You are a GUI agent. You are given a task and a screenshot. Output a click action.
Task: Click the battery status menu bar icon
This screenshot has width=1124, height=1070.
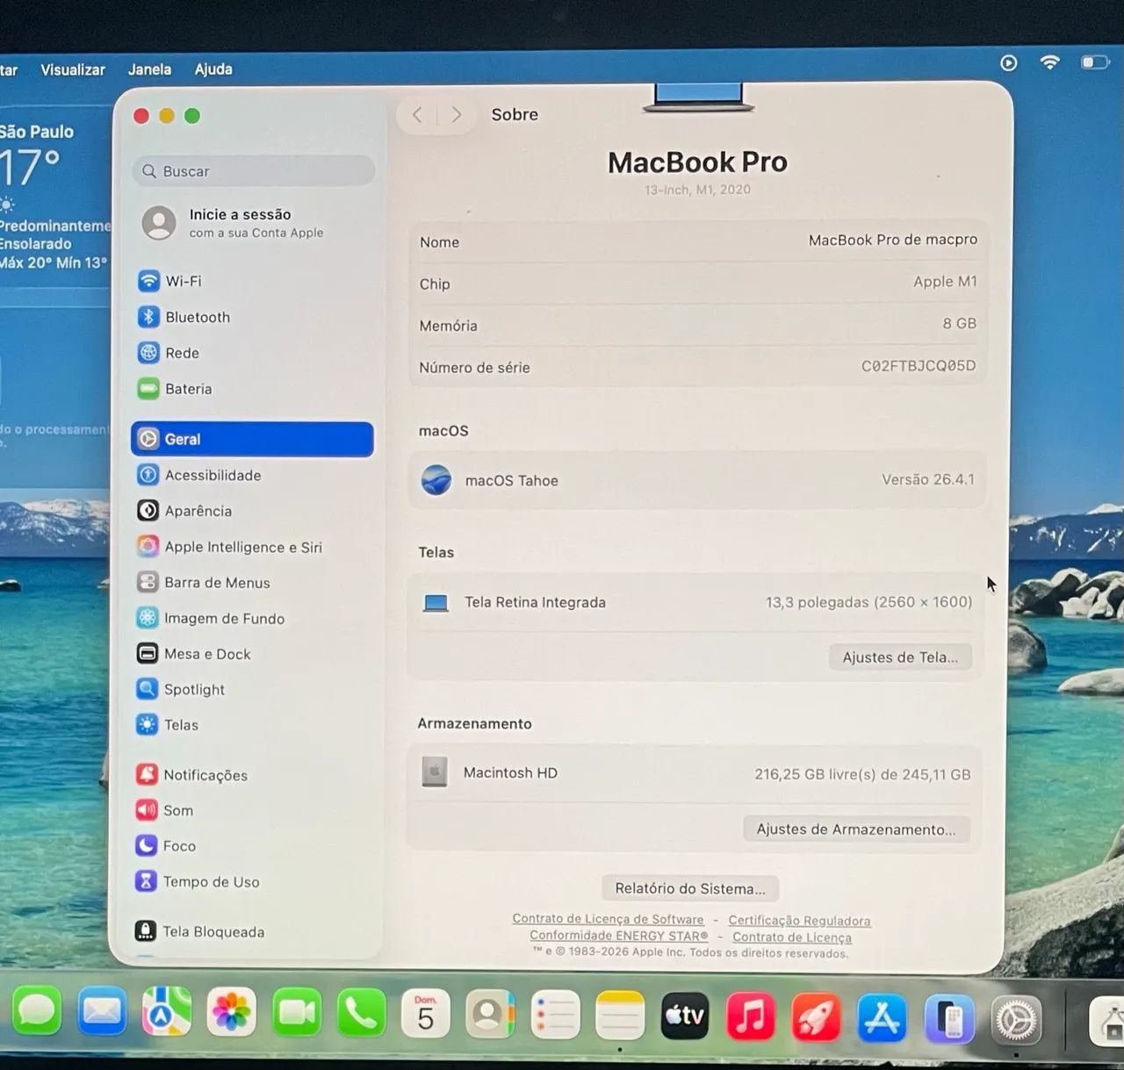point(1095,62)
